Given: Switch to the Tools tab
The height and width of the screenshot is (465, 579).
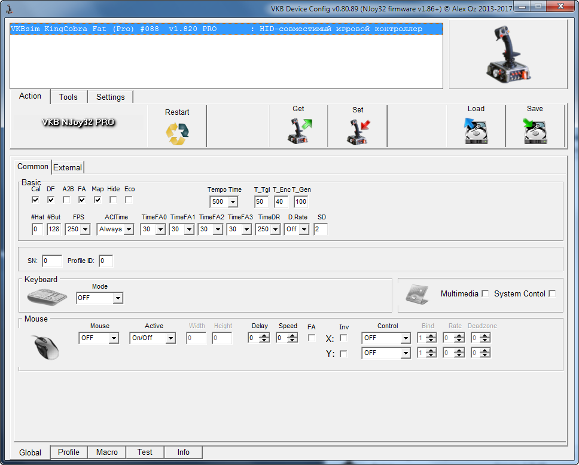Looking at the screenshot, I should [68, 97].
